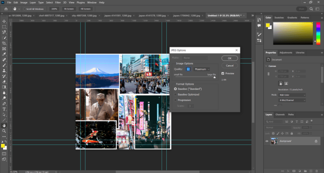Screen dimensions: 324x173
Task: Hide the Background layer with eye icon
Action: pyautogui.click(x=267, y=141)
